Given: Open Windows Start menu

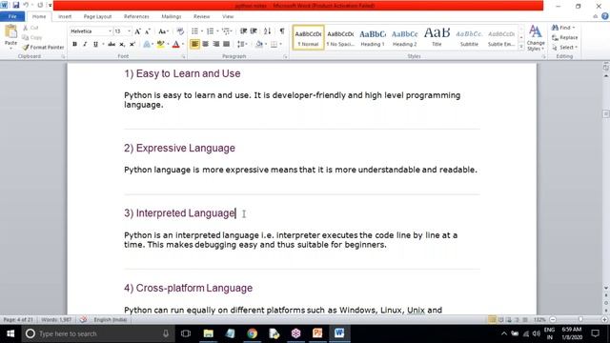Looking at the screenshot, I should tap(10, 333).
